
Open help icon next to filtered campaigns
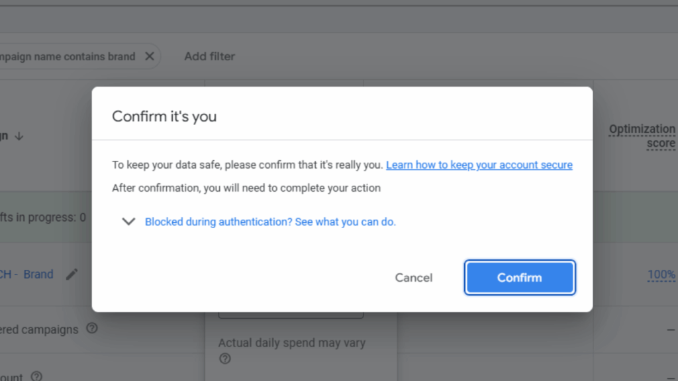coord(91,328)
